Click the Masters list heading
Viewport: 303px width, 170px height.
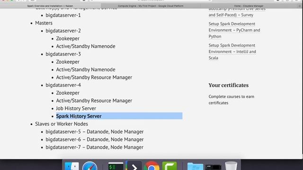[44, 23]
